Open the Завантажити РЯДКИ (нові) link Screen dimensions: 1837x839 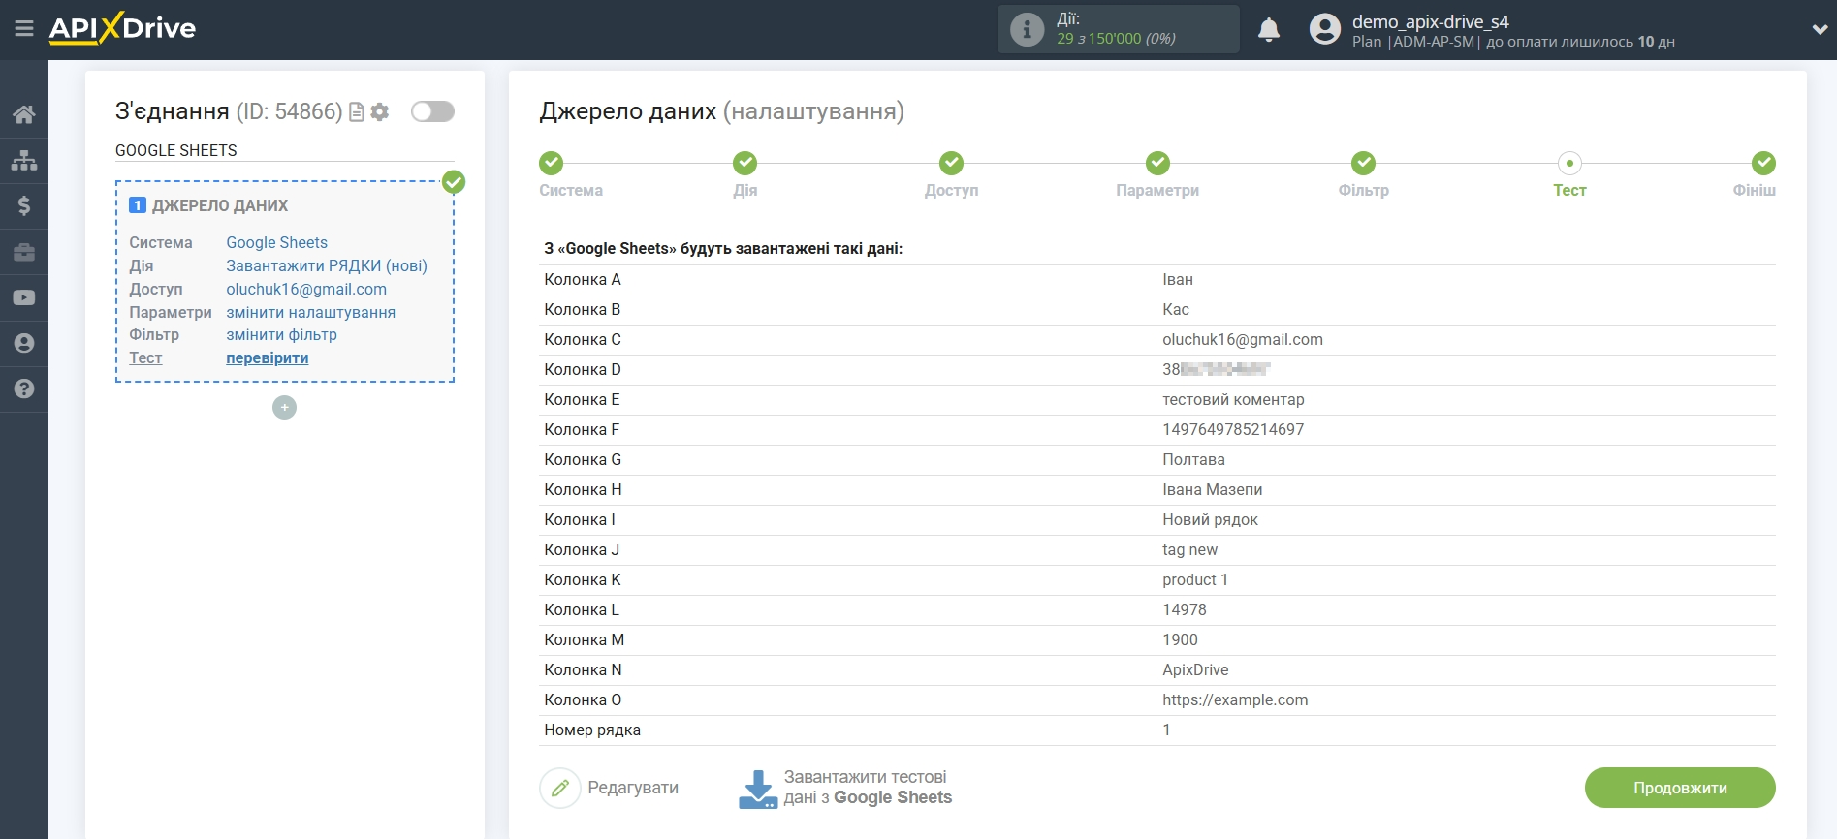pyautogui.click(x=327, y=265)
